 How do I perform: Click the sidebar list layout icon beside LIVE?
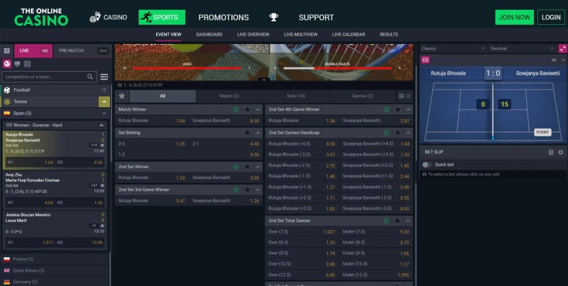coord(7,50)
